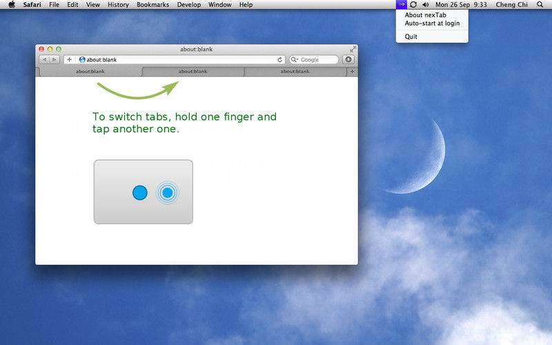Open the History menu
552x345 pixels.
pos(118,5)
